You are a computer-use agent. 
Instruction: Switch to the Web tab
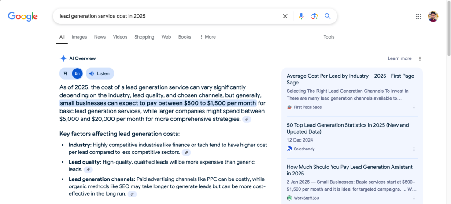166,37
